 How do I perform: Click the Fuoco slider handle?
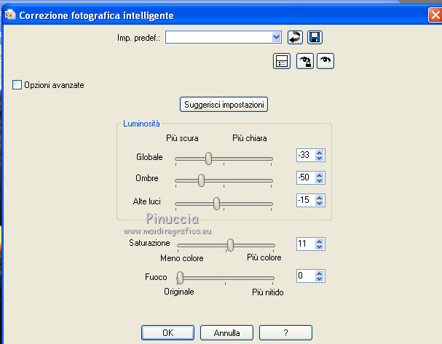tap(180, 277)
